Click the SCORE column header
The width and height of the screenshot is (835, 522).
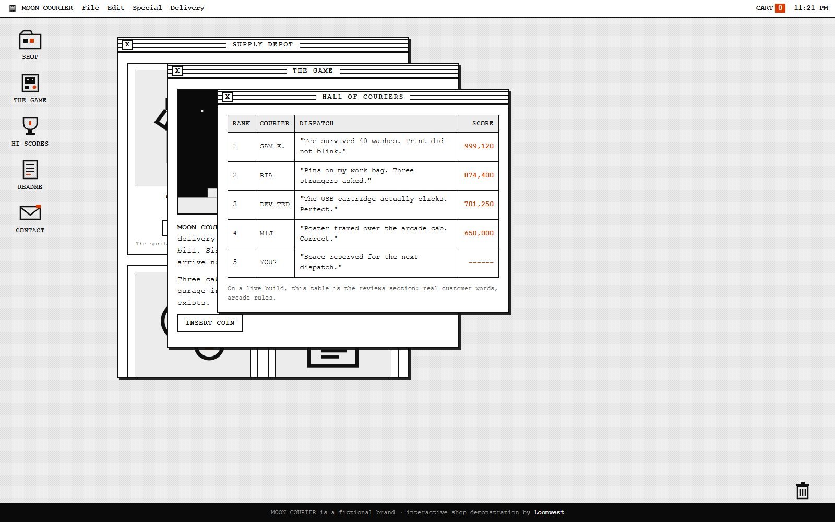479,124
